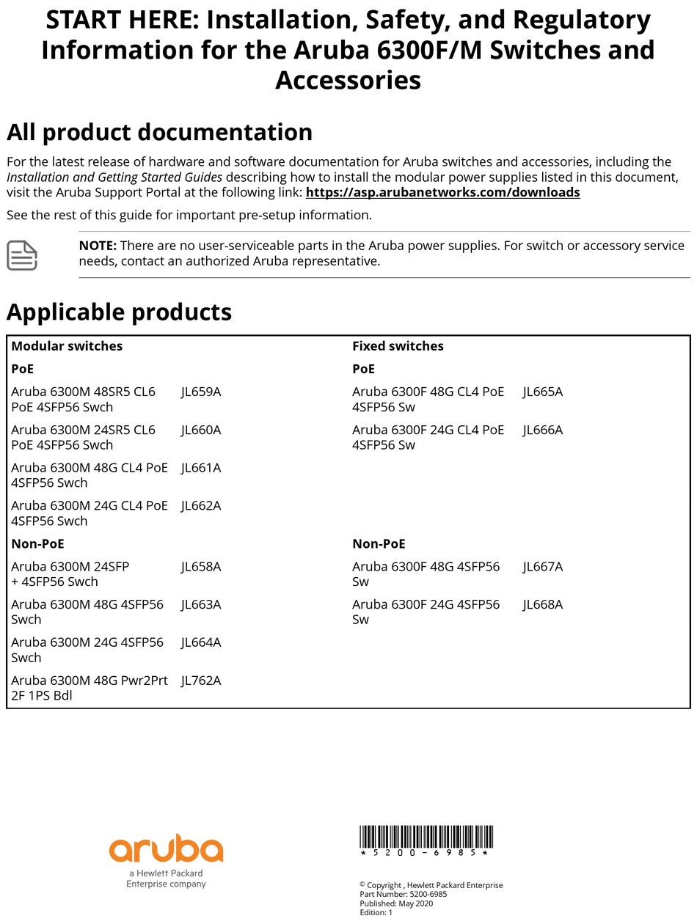Open the asp.arubanetworks.com/downloads link
The height and width of the screenshot is (924, 697).
tap(442, 192)
